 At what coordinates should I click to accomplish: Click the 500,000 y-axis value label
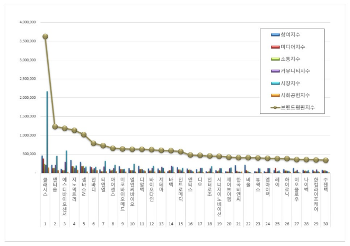[29, 154]
